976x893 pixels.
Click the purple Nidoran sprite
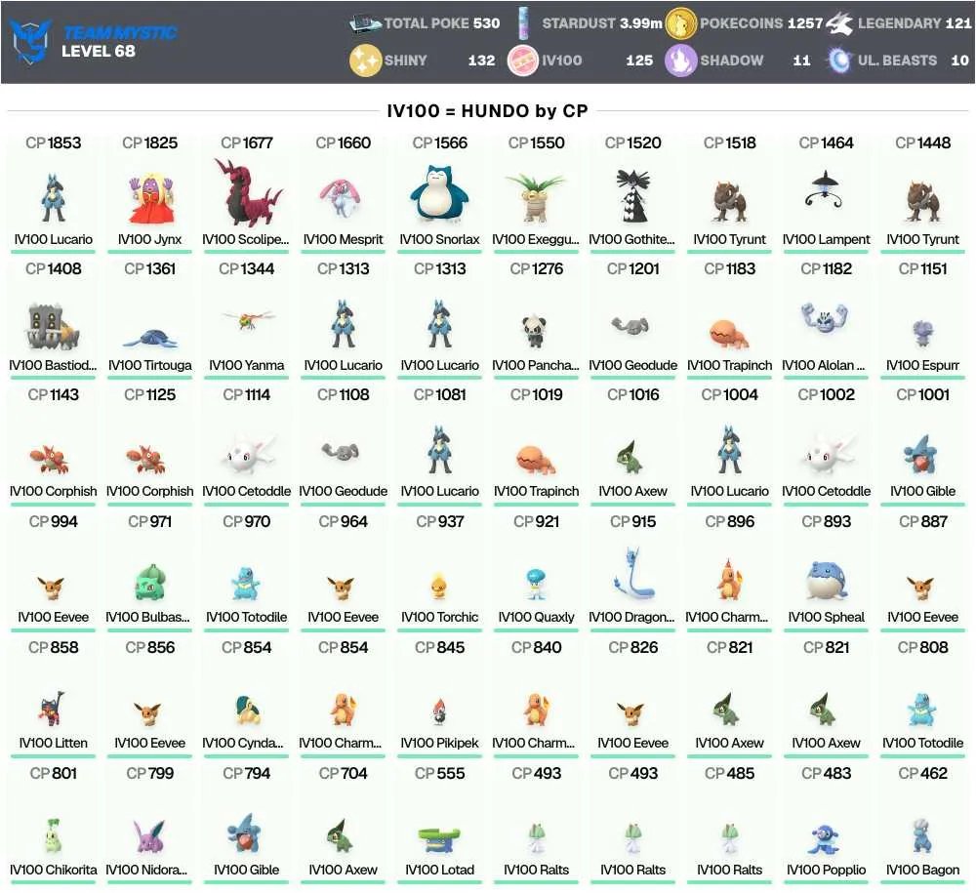tap(149, 835)
